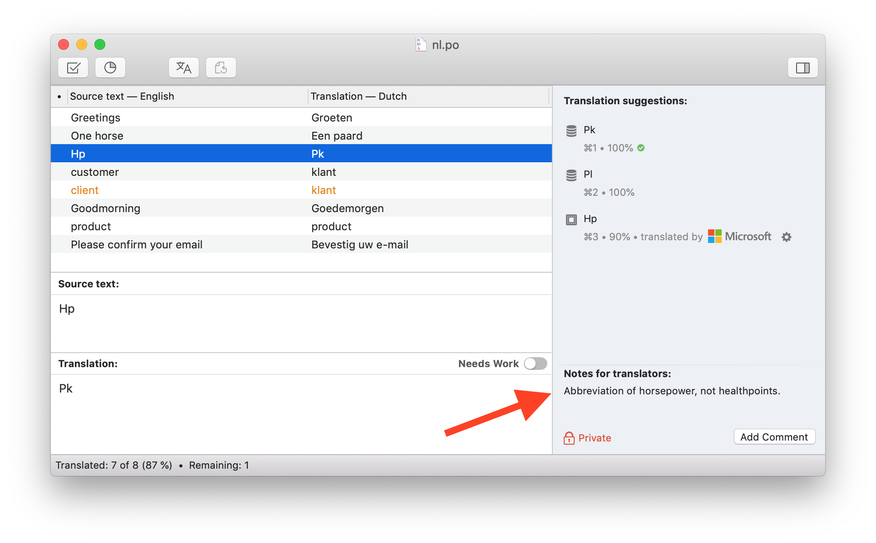The width and height of the screenshot is (876, 543).
Task: Select the Greetings row
Action: pos(301,117)
